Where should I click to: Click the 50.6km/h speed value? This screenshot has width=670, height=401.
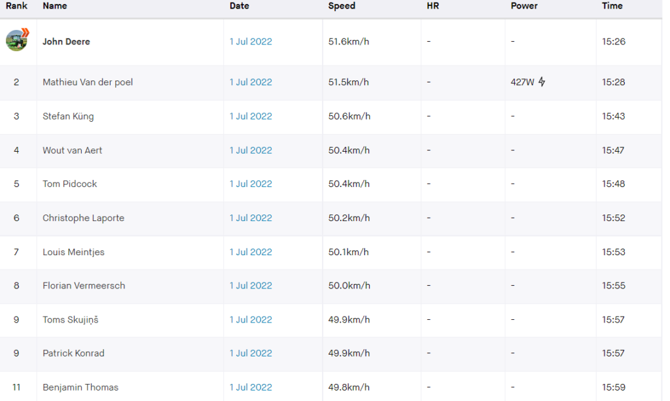pos(349,116)
